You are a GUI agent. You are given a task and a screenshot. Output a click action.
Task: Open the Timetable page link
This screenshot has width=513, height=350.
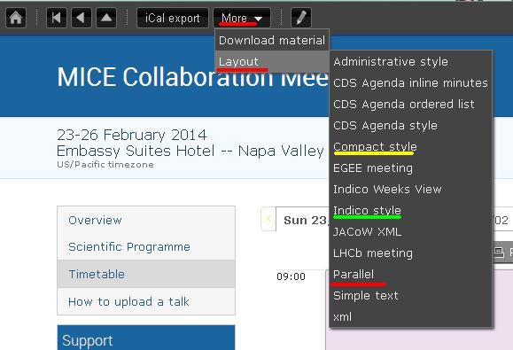coord(146,274)
